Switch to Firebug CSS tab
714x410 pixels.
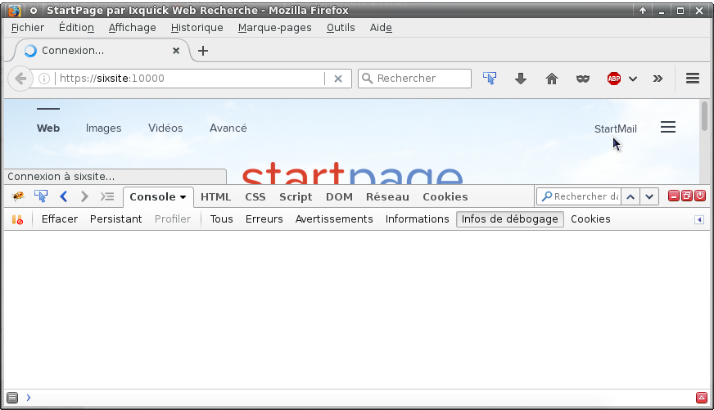coord(255,196)
